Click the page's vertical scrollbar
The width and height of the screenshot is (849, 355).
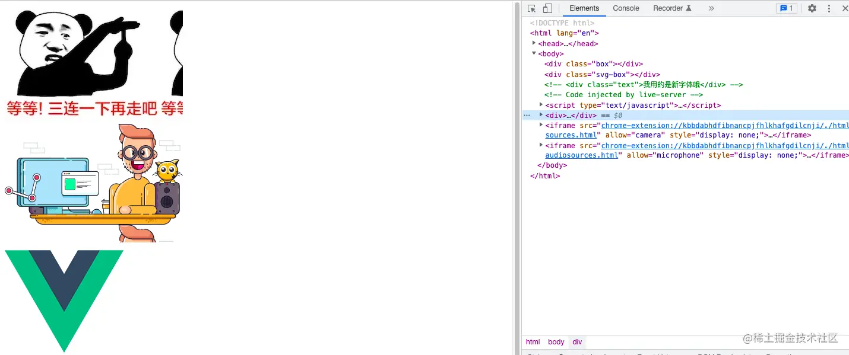pyautogui.click(x=517, y=178)
